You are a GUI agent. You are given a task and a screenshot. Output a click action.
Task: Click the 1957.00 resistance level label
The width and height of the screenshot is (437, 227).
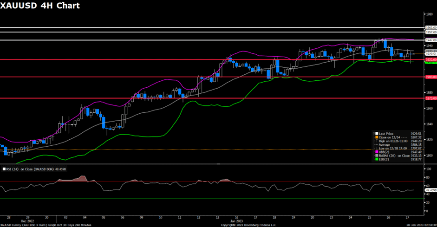coord(431,32)
